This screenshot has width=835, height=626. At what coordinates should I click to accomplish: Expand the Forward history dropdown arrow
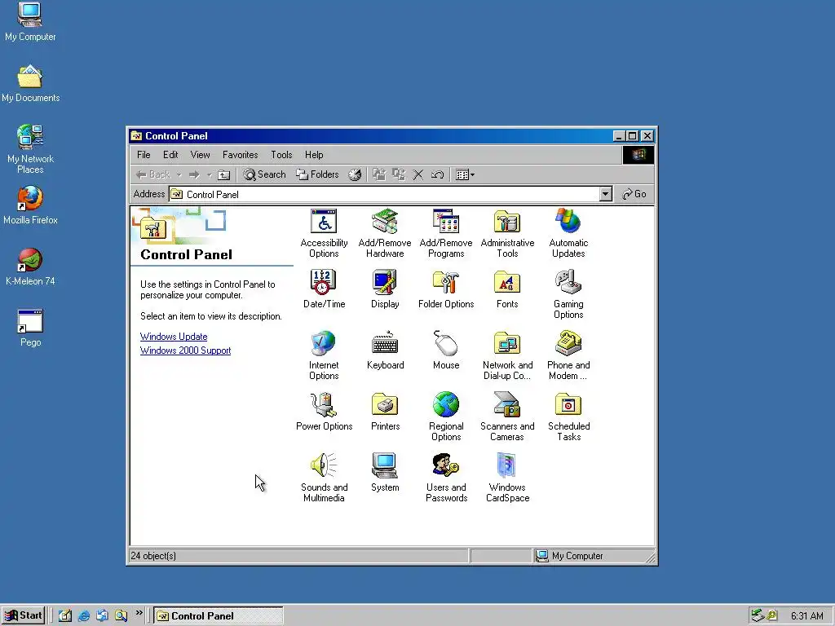210,174
